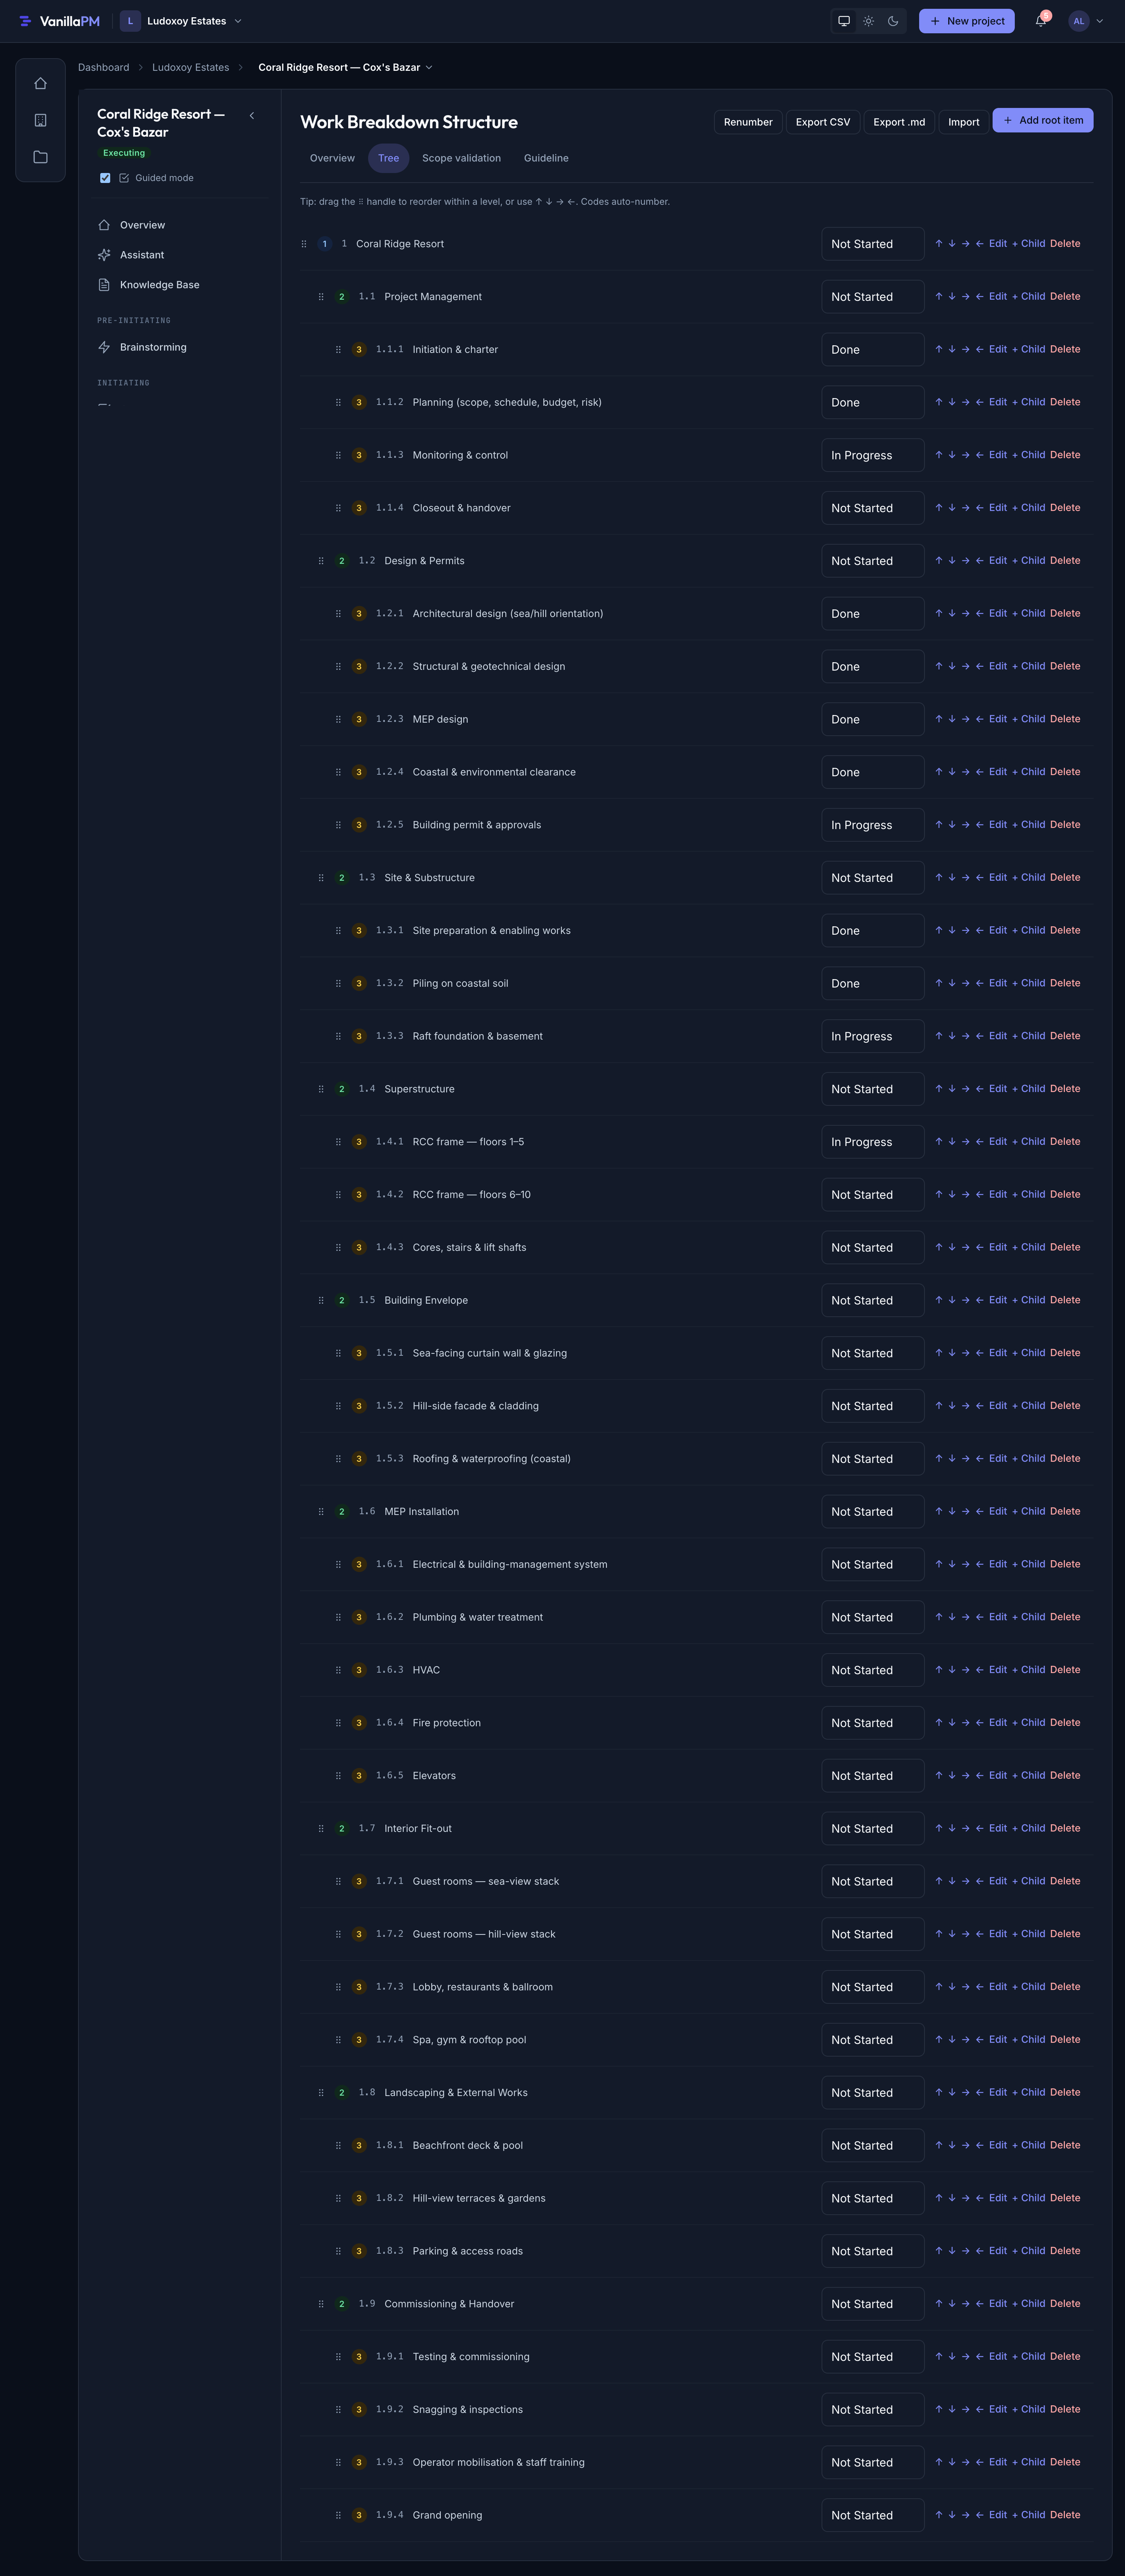Open Ludoxoy Estates in the breadcrumb
The image size is (1125, 2576).
coord(191,68)
